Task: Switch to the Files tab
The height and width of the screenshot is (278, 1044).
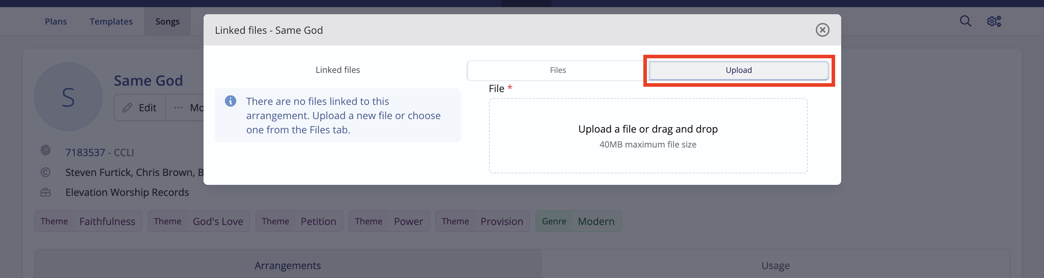Action: click(558, 70)
